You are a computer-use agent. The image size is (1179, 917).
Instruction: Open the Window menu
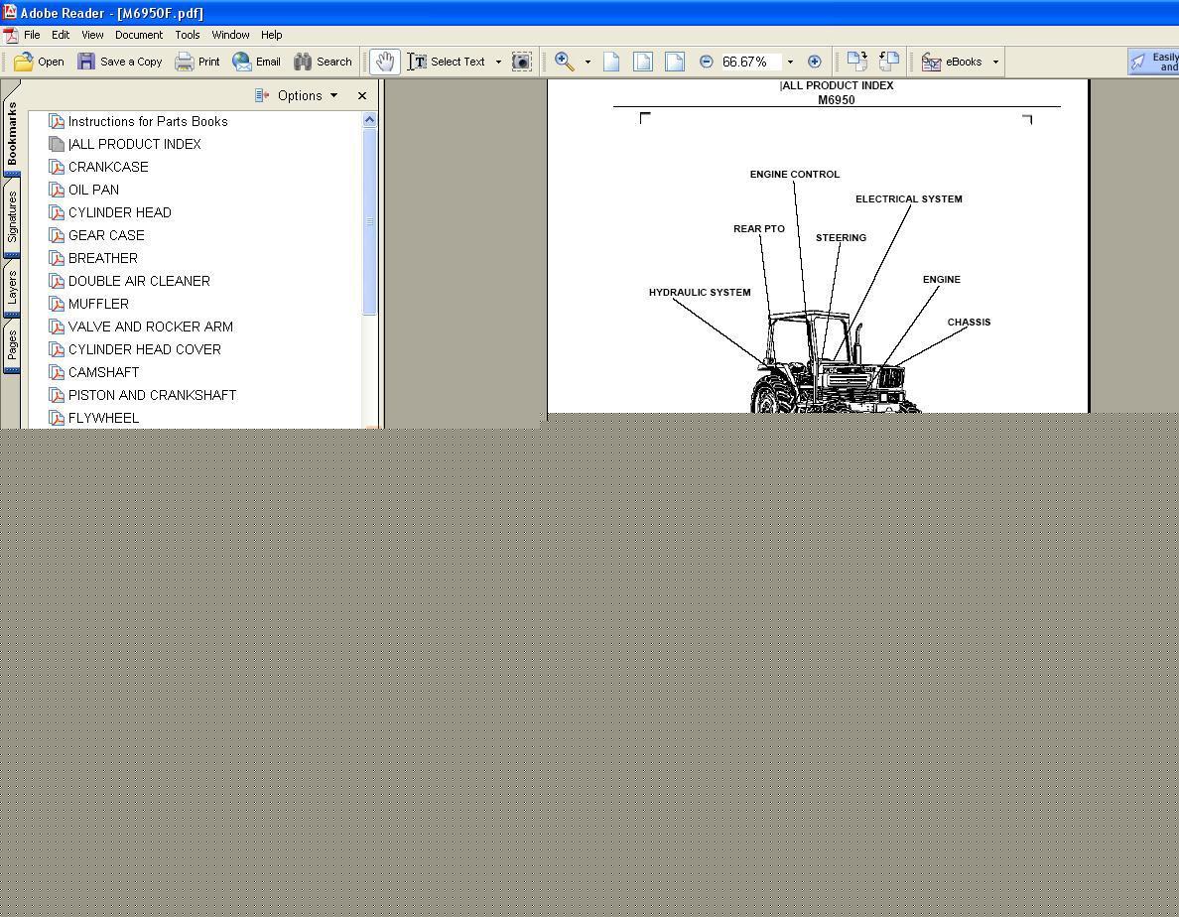[x=230, y=35]
